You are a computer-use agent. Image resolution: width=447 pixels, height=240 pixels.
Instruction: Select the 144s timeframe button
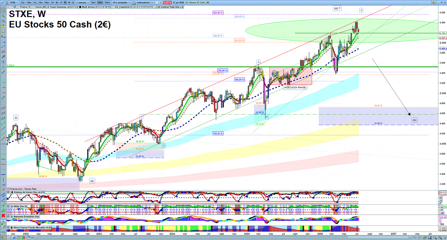[29, 3]
